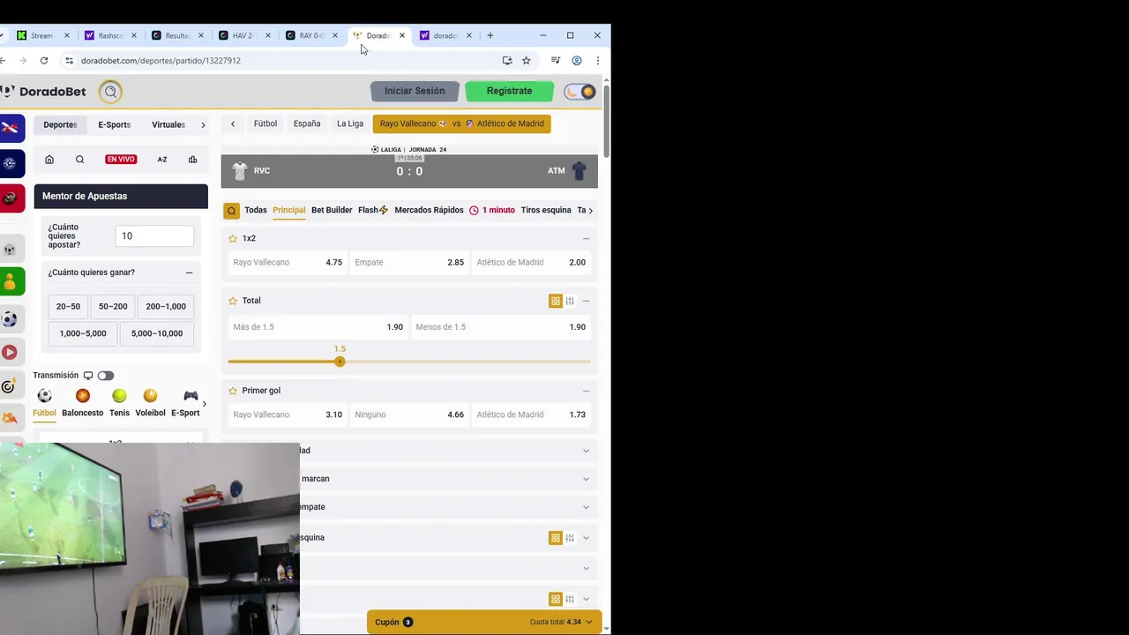Open the España breadcrumb link

point(307,123)
